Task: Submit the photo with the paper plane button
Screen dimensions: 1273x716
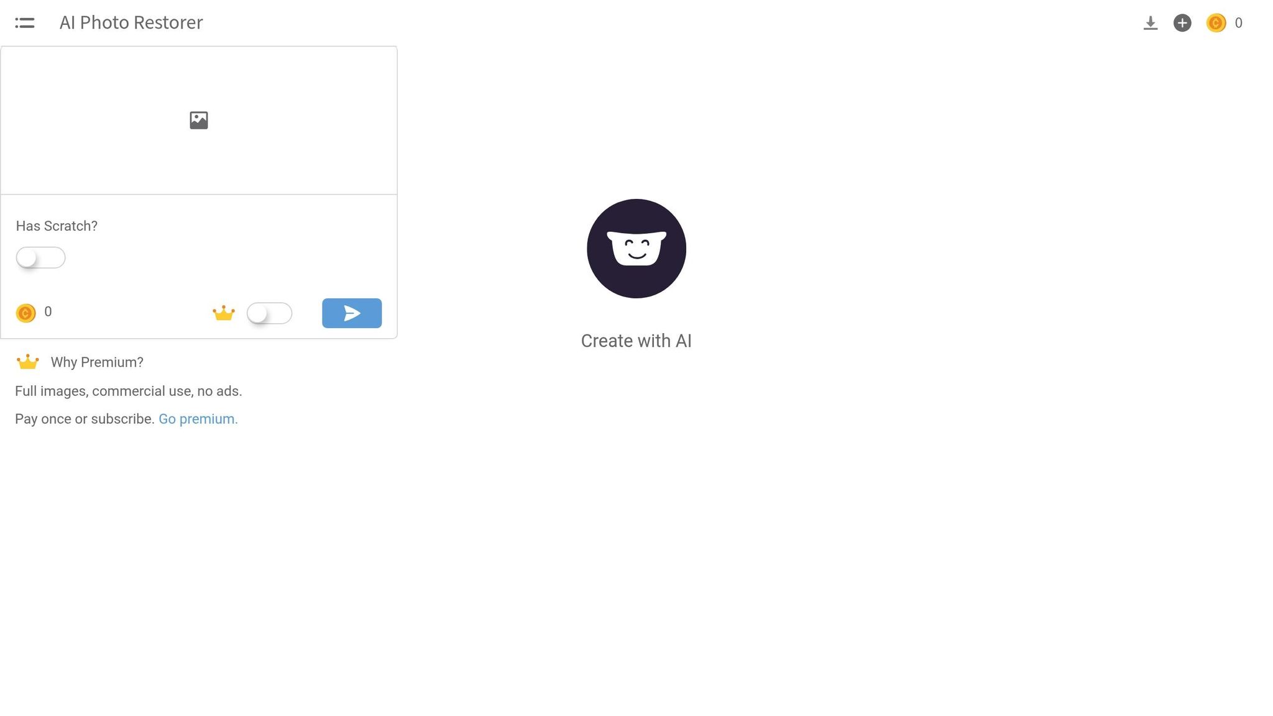Action: pos(352,313)
